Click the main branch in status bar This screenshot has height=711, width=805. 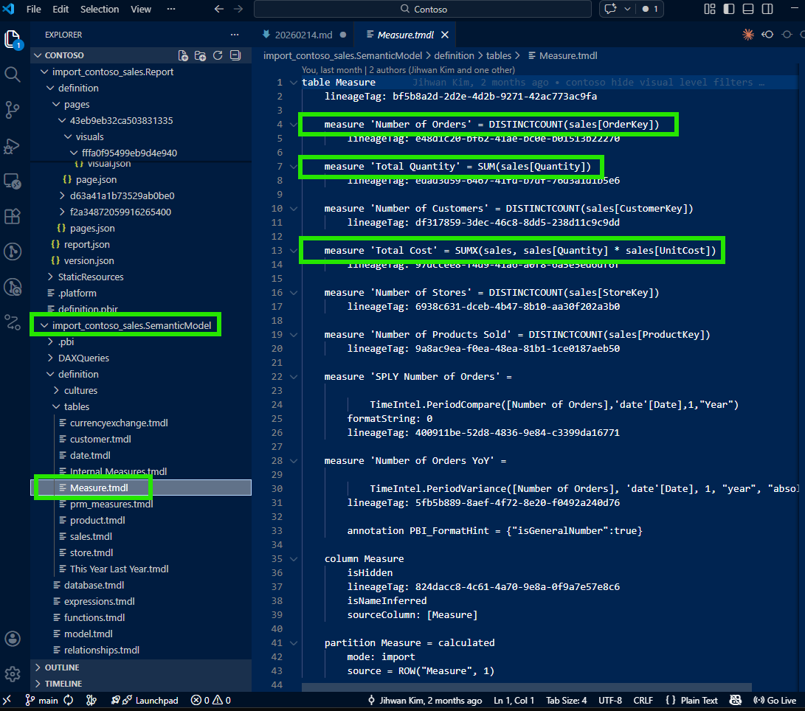[41, 700]
